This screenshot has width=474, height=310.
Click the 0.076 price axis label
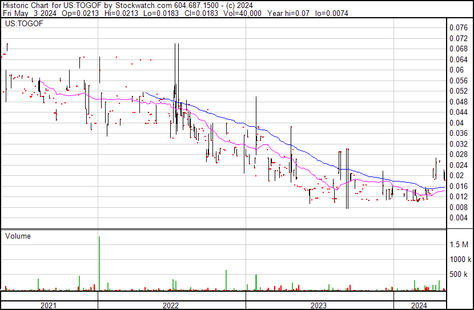click(x=458, y=27)
